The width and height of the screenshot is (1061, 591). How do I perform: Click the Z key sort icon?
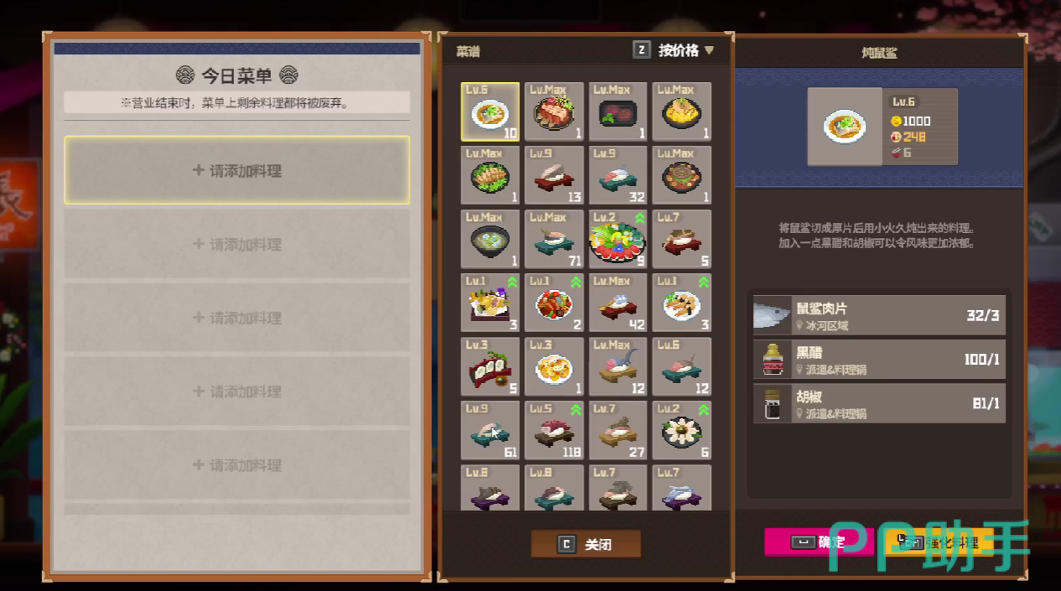pos(642,50)
